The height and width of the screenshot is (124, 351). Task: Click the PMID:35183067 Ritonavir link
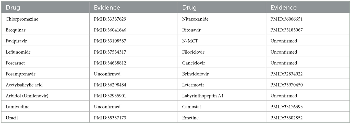click(x=287, y=30)
